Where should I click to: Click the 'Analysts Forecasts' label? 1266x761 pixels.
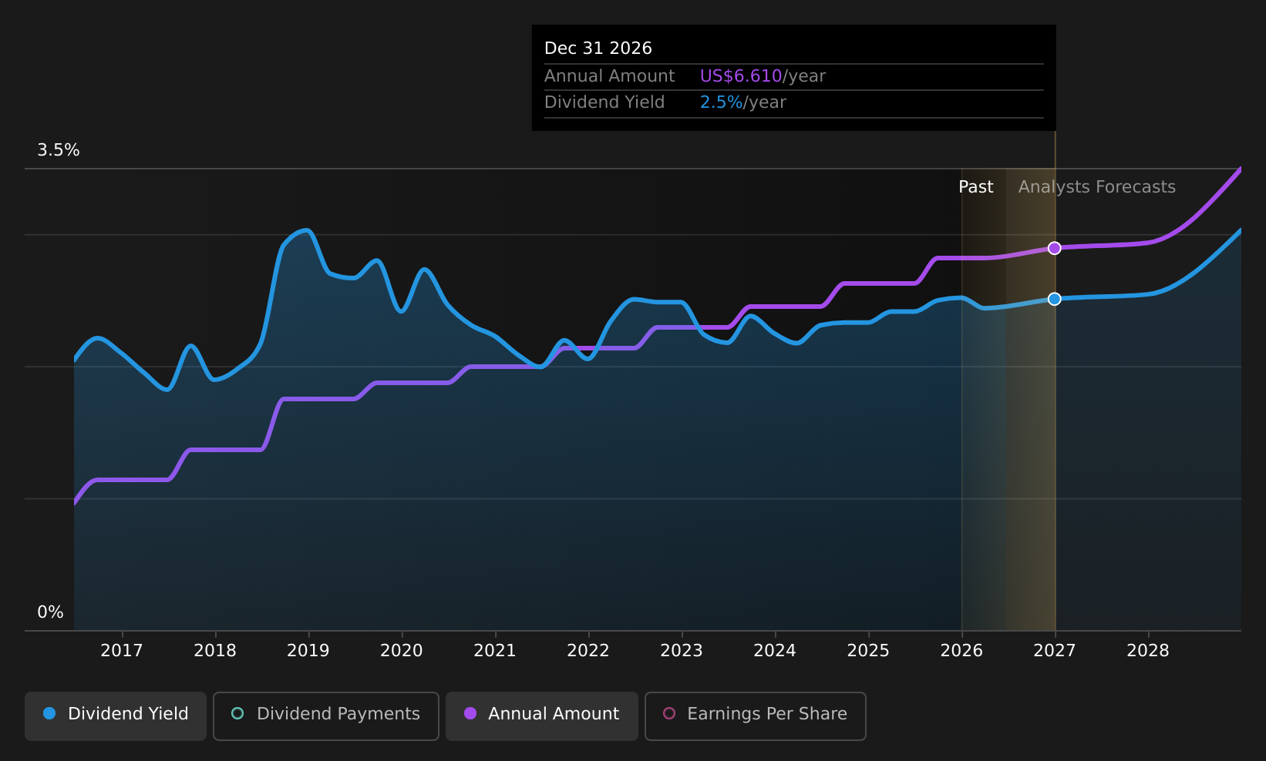(x=1097, y=187)
